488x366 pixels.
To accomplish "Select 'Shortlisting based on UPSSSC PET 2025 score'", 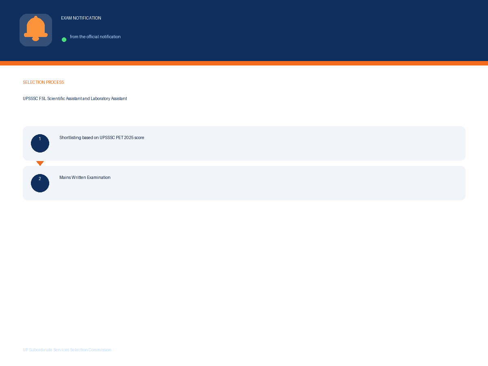I will coord(102,137).
